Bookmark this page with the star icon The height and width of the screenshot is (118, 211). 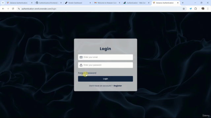click(184, 9)
